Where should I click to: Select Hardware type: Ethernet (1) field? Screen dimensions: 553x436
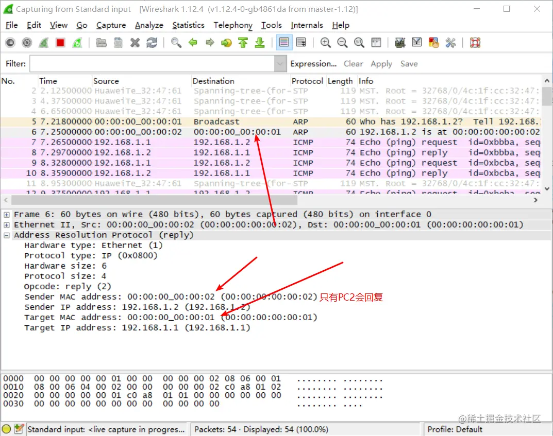(x=93, y=245)
